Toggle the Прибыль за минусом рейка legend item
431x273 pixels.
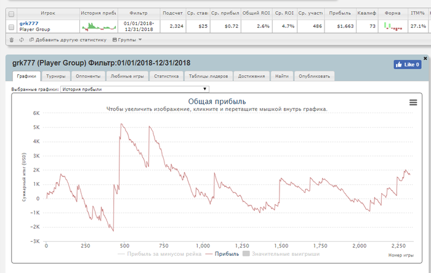coord(159,254)
